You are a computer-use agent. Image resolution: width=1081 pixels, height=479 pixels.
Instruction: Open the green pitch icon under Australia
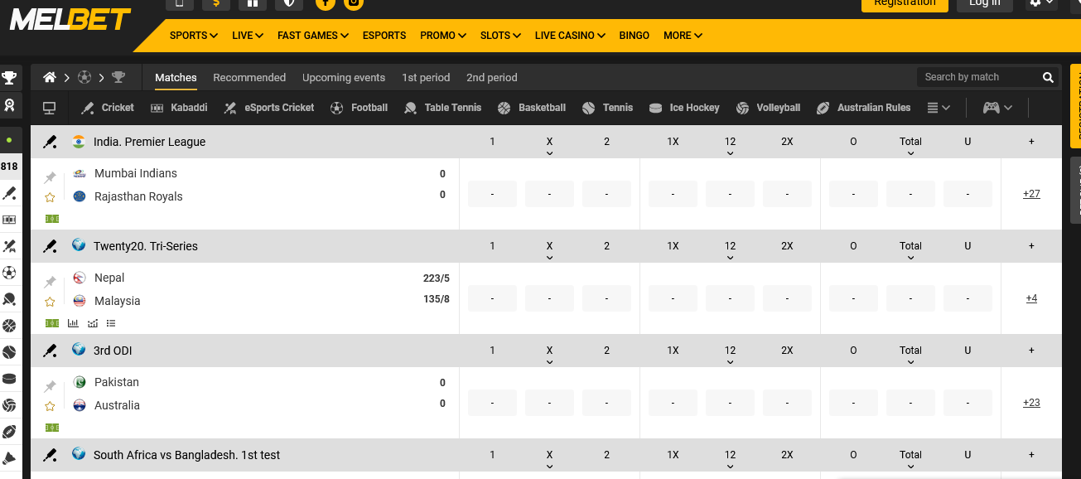[x=52, y=428]
